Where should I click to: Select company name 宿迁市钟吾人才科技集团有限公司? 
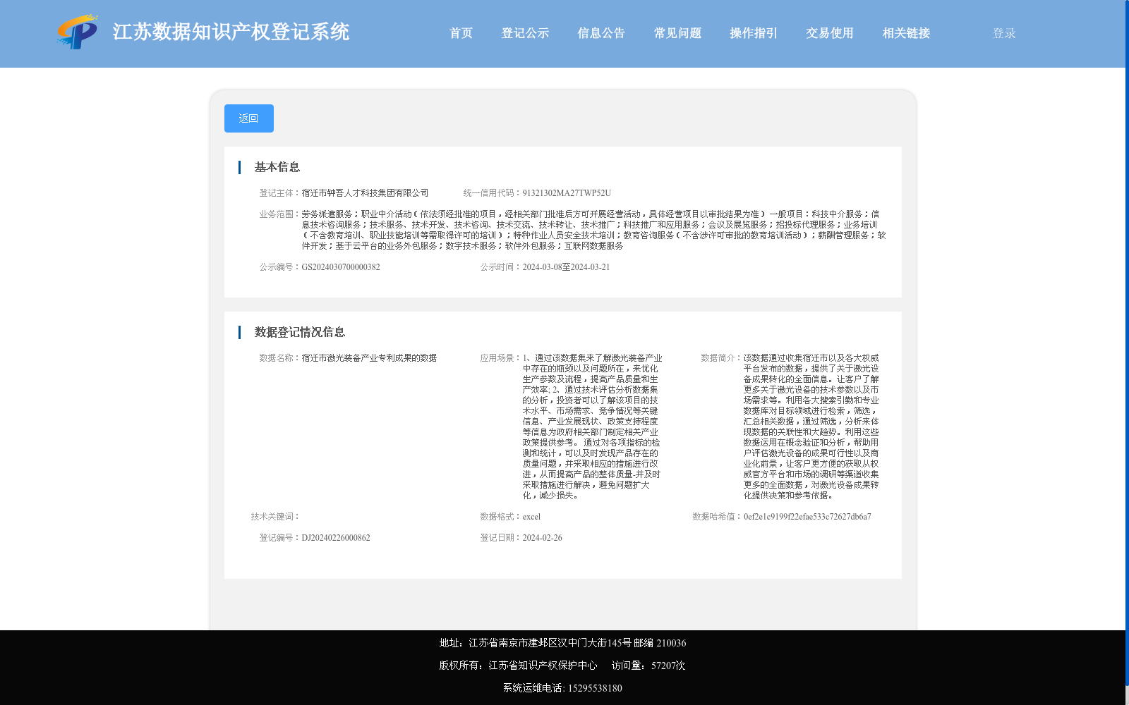(365, 193)
